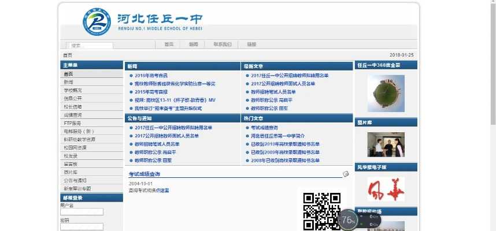Open 电邮服务(新) in the sidebar menu
This screenshot has width=496, height=231.
click(91, 132)
